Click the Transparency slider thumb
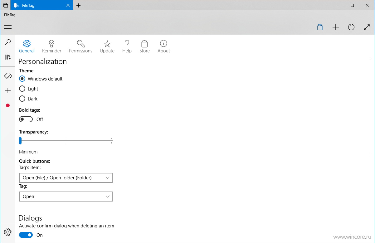 tap(20, 141)
